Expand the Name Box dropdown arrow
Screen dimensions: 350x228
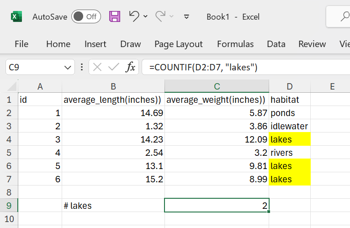[66, 68]
